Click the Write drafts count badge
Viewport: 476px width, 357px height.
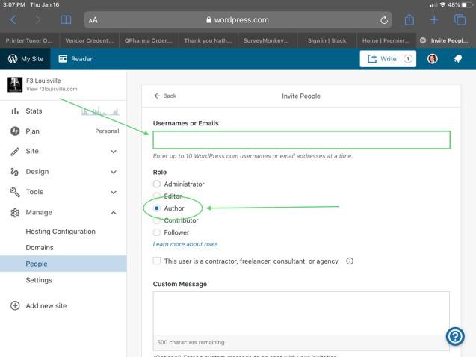408,59
